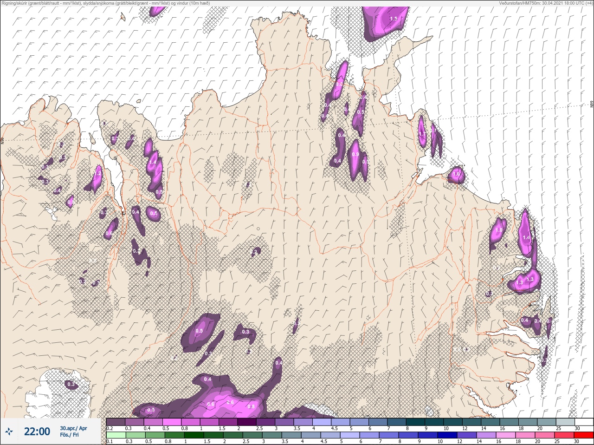Click the 22:00 forecast time display
The width and height of the screenshot is (594, 445).
(x=37, y=432)
